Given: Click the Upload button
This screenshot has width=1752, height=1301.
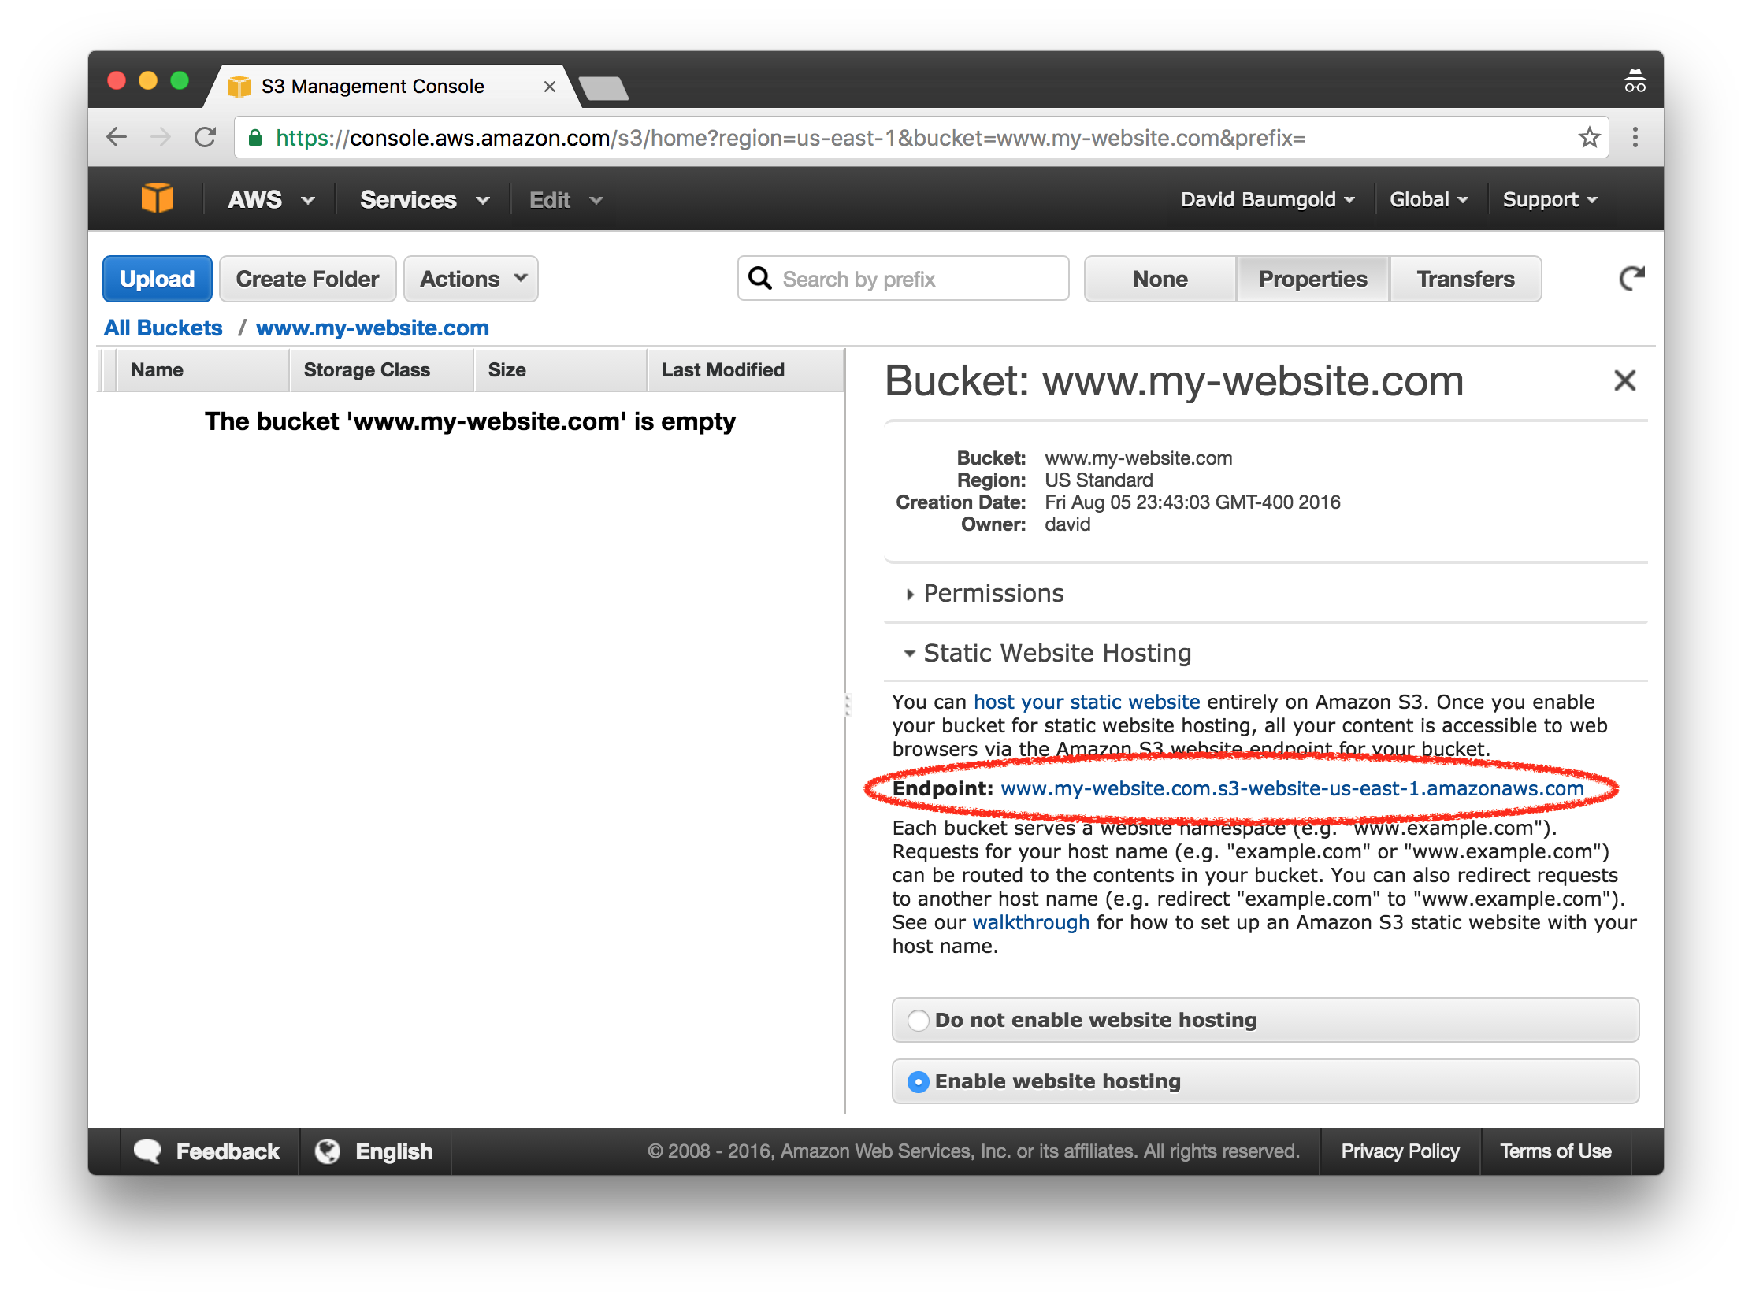Looking at the screenshot, I should click(158, 279).
